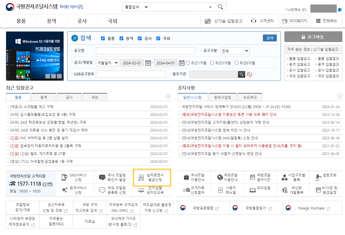This screenshot has height=235, width=345.
Task: Open the 공사 main menu
Action: (x=82, y=21)
